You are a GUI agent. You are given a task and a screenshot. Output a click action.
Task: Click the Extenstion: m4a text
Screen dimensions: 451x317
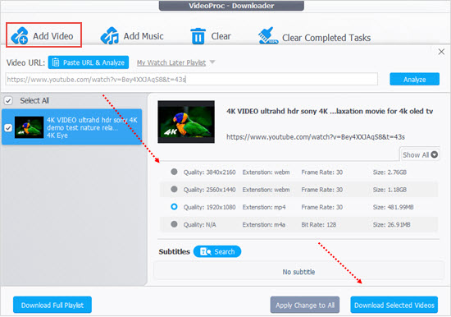click(264, 224)
